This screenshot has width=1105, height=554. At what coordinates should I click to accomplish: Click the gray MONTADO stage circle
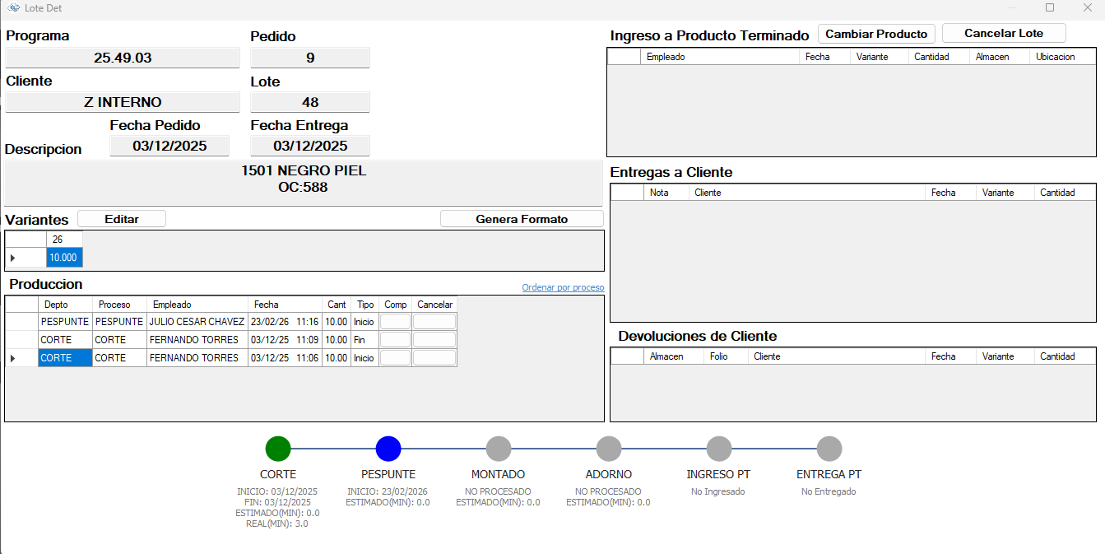tap(499, 449)
